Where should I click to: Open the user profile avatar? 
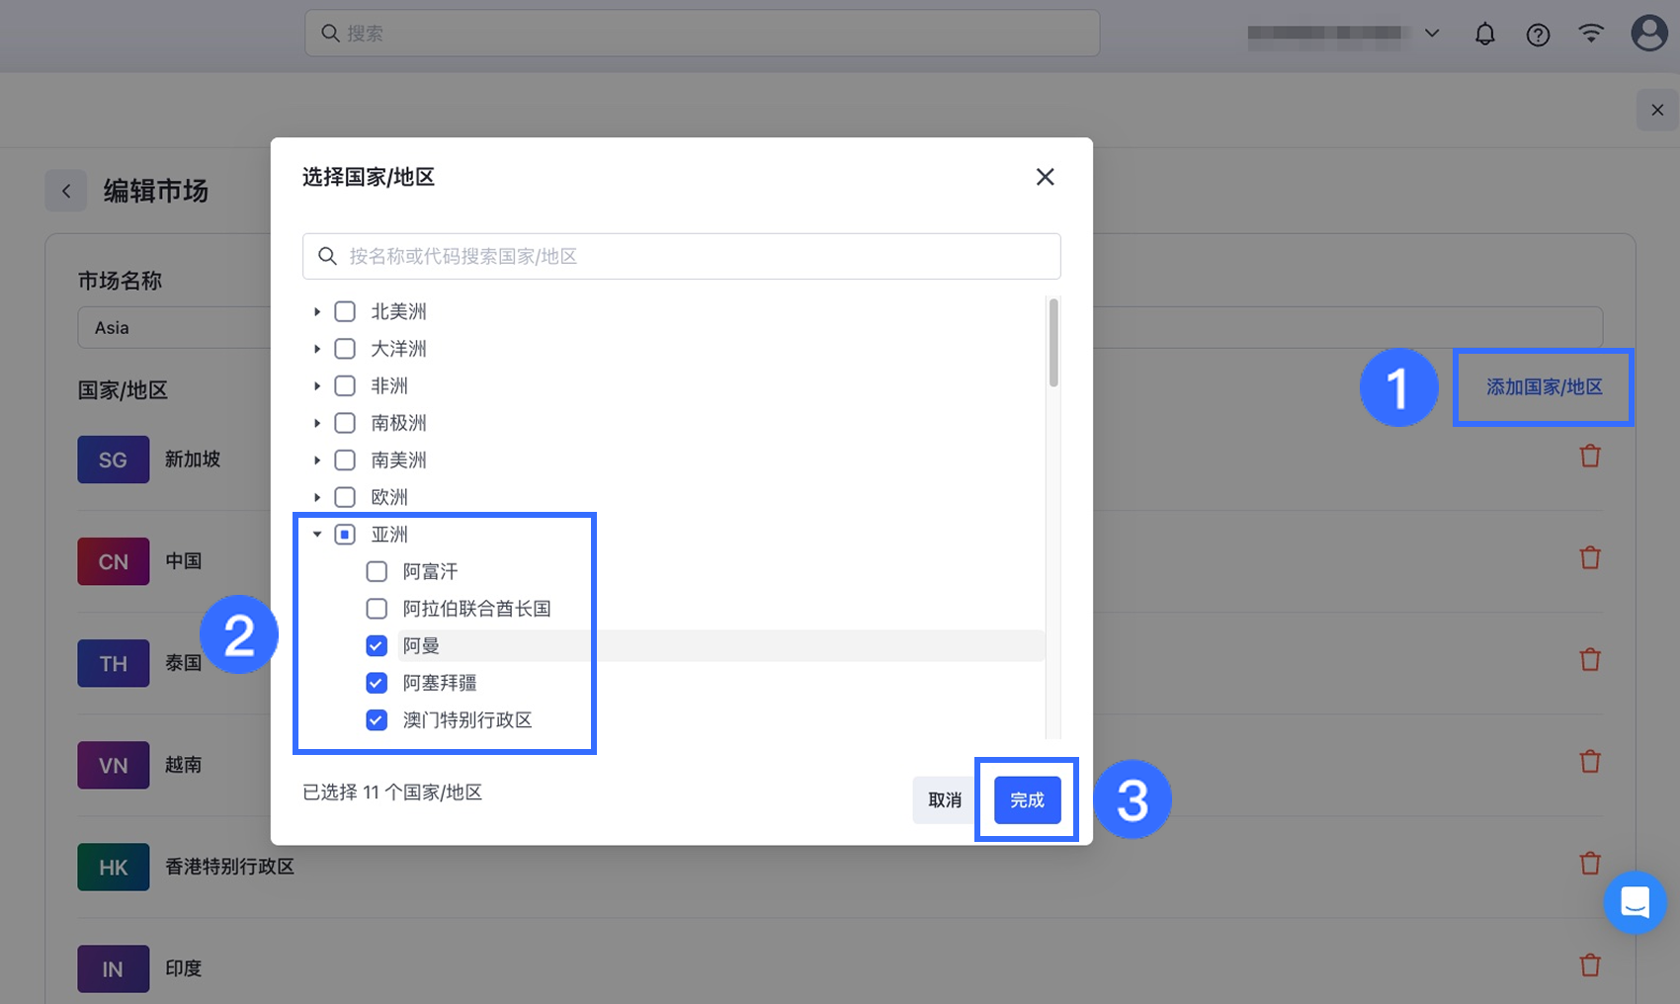[1649, 33]
